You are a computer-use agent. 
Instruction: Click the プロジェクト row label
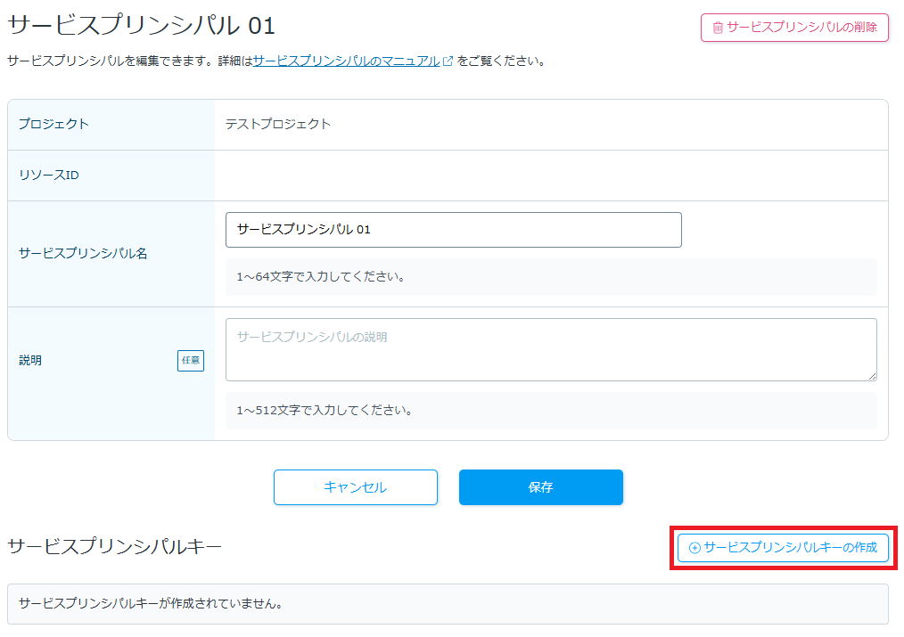[53, 124]
